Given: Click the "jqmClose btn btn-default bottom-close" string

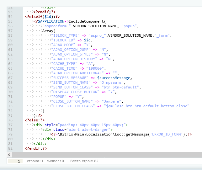Looking at the screenshot, I should [x=146, y=106].
